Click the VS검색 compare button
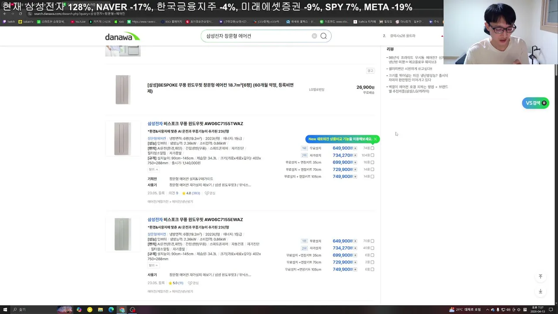Image resolution: width=558 pixels, height=314 pixels. (535, 103)
